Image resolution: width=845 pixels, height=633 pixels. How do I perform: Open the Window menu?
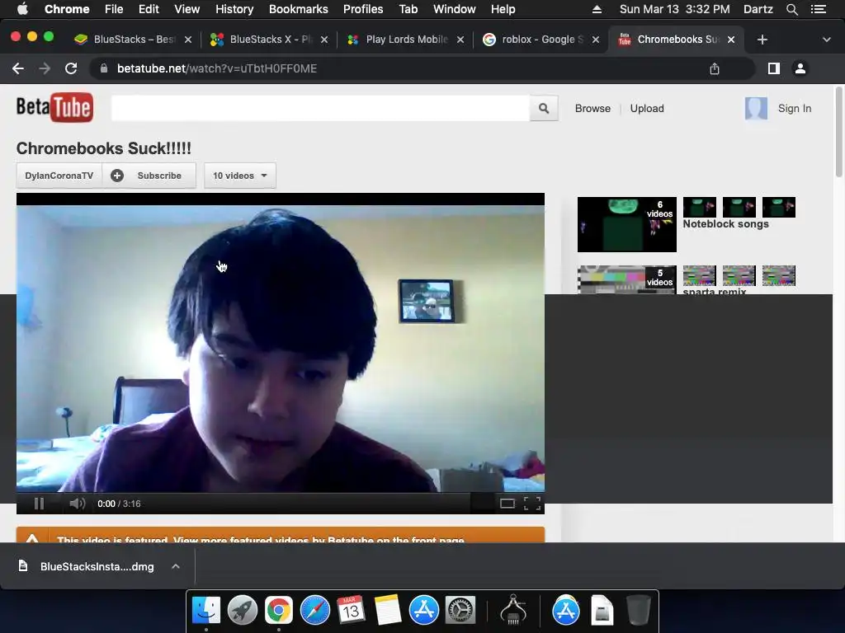[455, 9]
